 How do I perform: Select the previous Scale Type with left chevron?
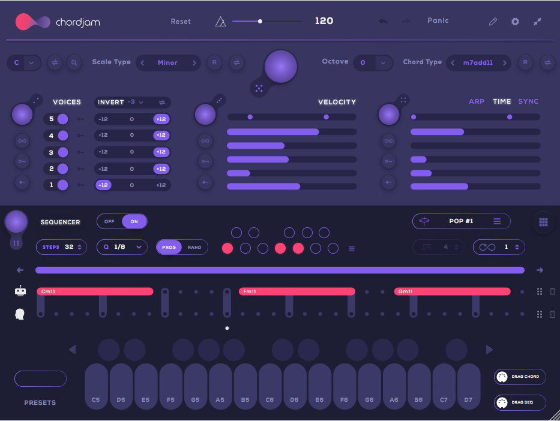coord(142,63)
